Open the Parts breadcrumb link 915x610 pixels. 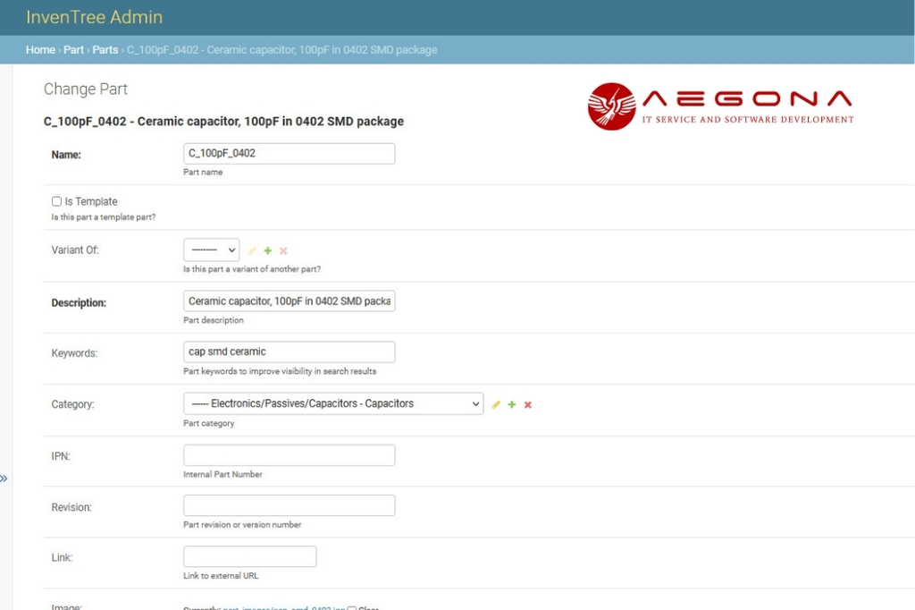105,50
